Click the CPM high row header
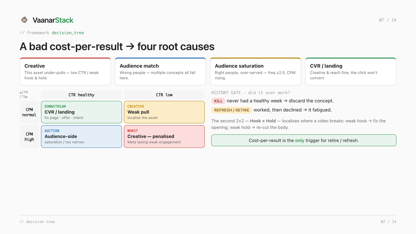Image resolution: width=416 pixels, height=234 pixels. (x=29, y=137)
